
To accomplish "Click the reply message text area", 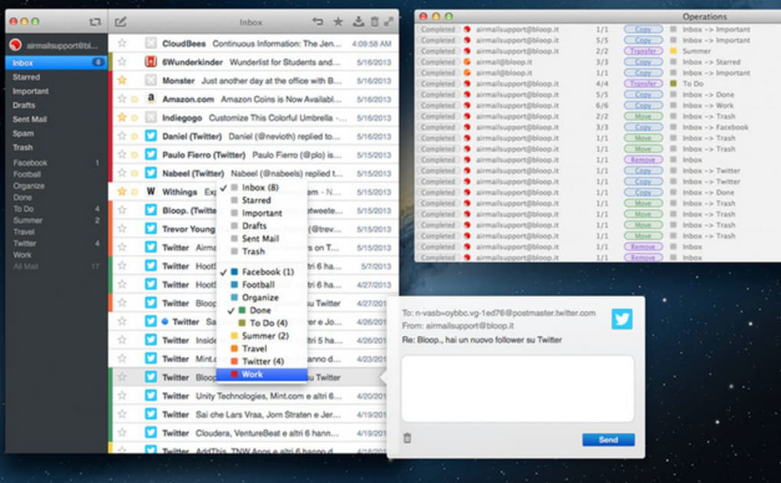I will pyautogui.click(x=518, y=389).
